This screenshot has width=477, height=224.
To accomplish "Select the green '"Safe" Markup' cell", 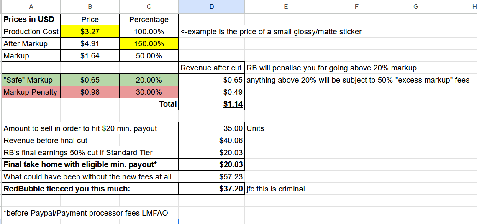I will 31,80.
